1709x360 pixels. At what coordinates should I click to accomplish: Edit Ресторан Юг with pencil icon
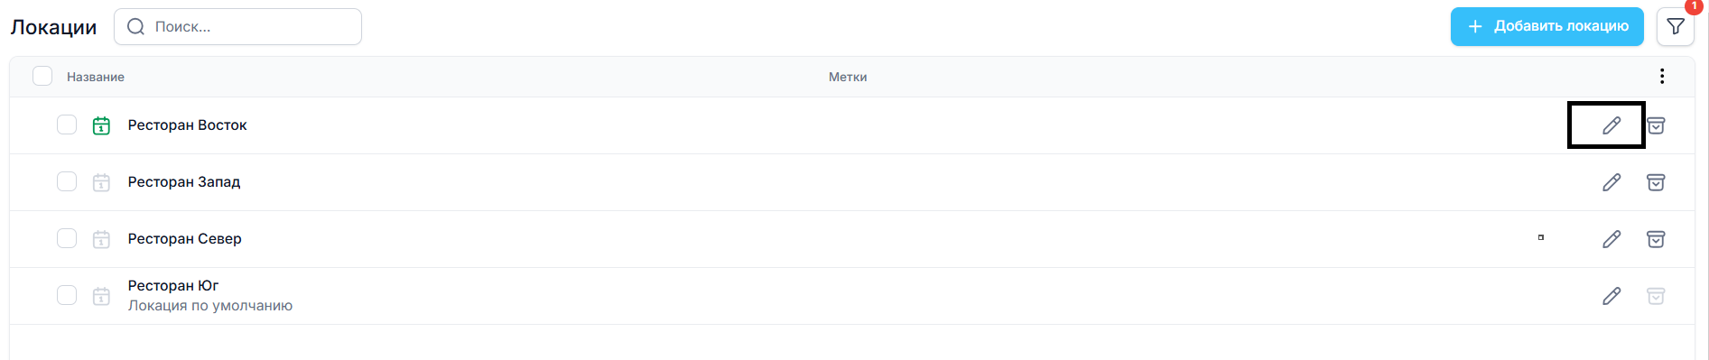(x=1611, y=296)
